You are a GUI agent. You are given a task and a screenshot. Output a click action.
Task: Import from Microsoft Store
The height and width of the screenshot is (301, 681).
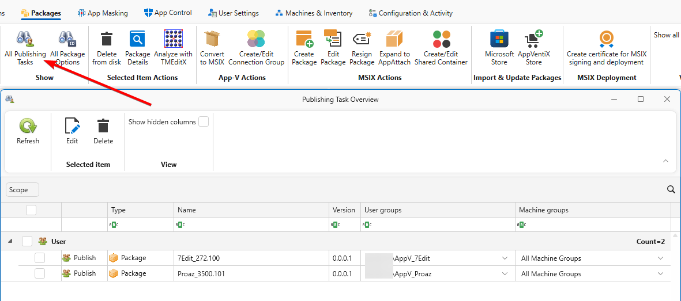coord(499,48)
